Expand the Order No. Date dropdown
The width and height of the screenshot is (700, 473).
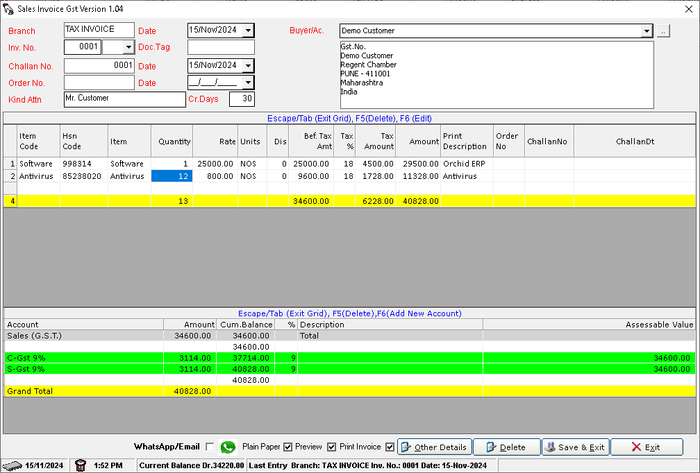tap(248, 83)
